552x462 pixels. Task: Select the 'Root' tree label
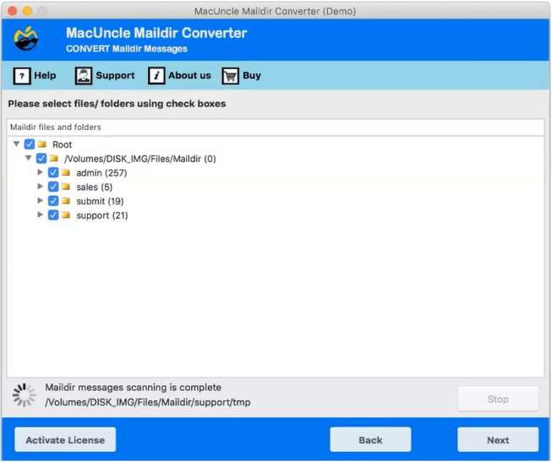(x=62, y=144)
